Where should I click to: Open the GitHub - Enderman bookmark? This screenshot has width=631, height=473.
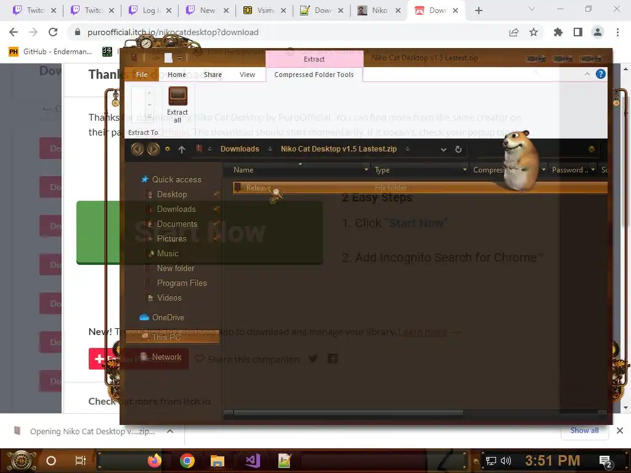coord(51,52)
